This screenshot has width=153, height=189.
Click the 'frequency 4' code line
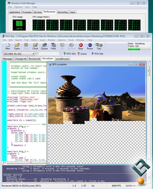coord(18,145)
